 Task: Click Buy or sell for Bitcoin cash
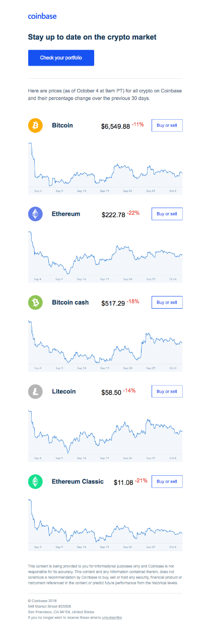click(167, 303)
